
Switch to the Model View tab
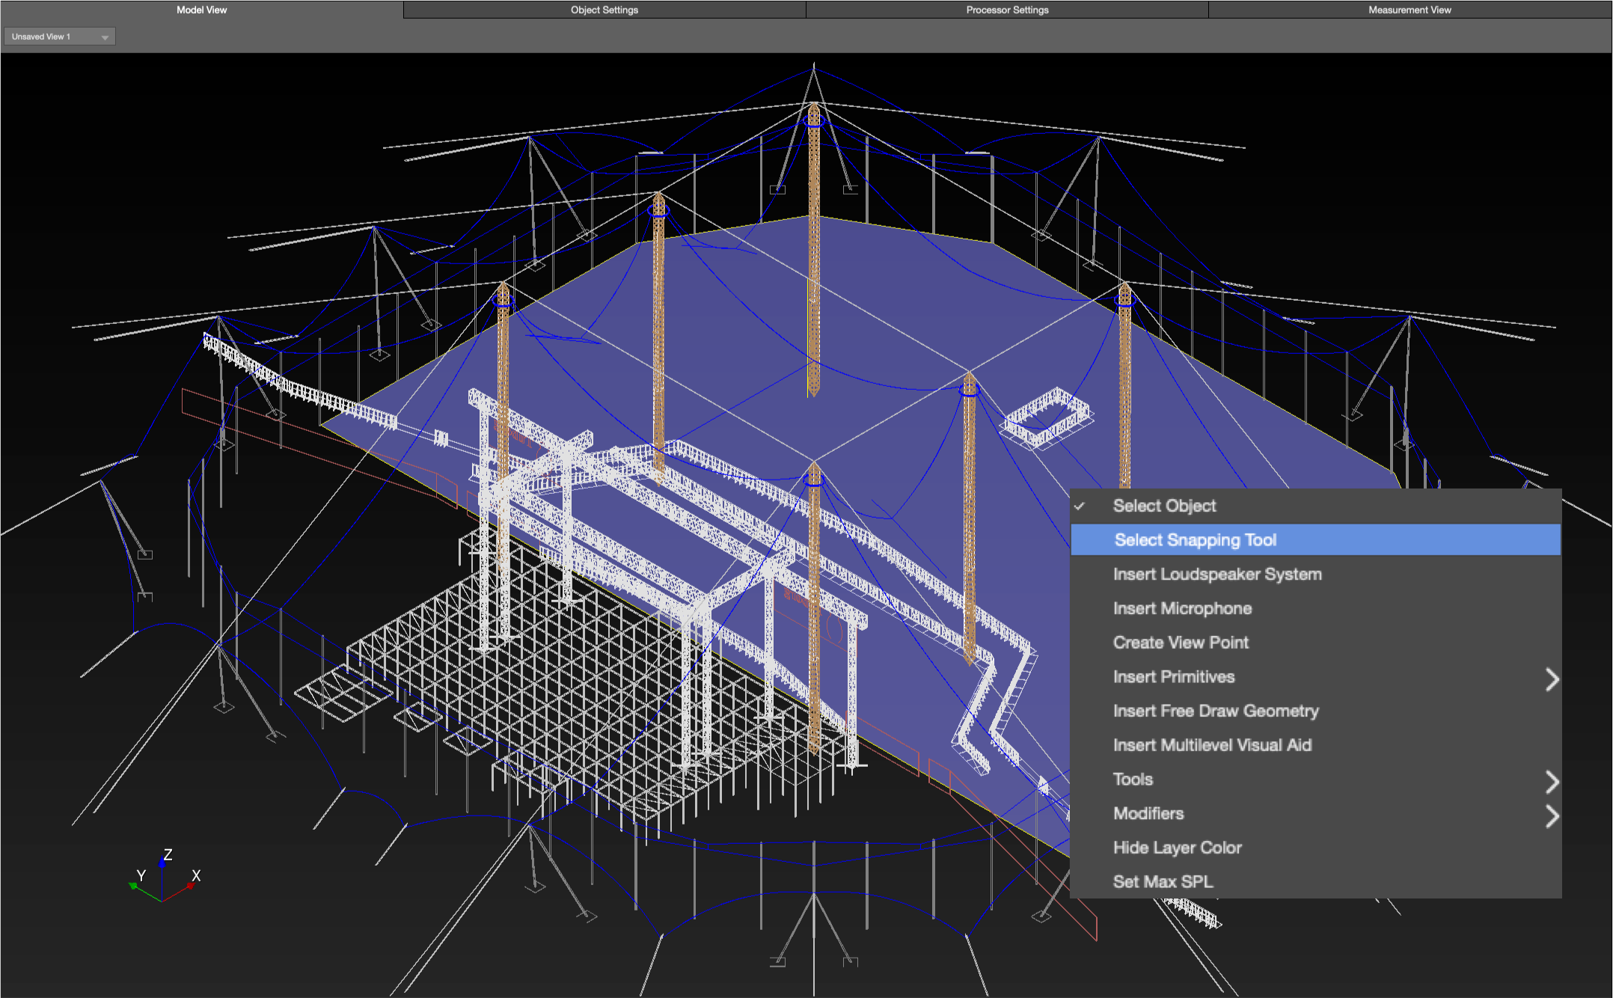pos(202,10)
